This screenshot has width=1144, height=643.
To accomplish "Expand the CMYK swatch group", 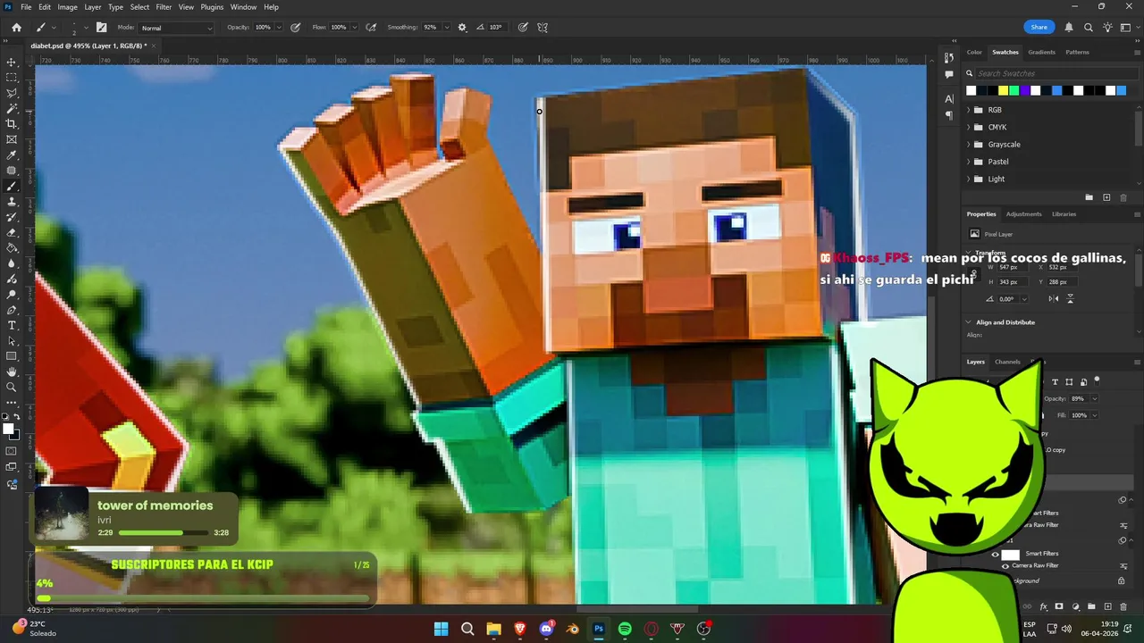I will coord(969,128).
